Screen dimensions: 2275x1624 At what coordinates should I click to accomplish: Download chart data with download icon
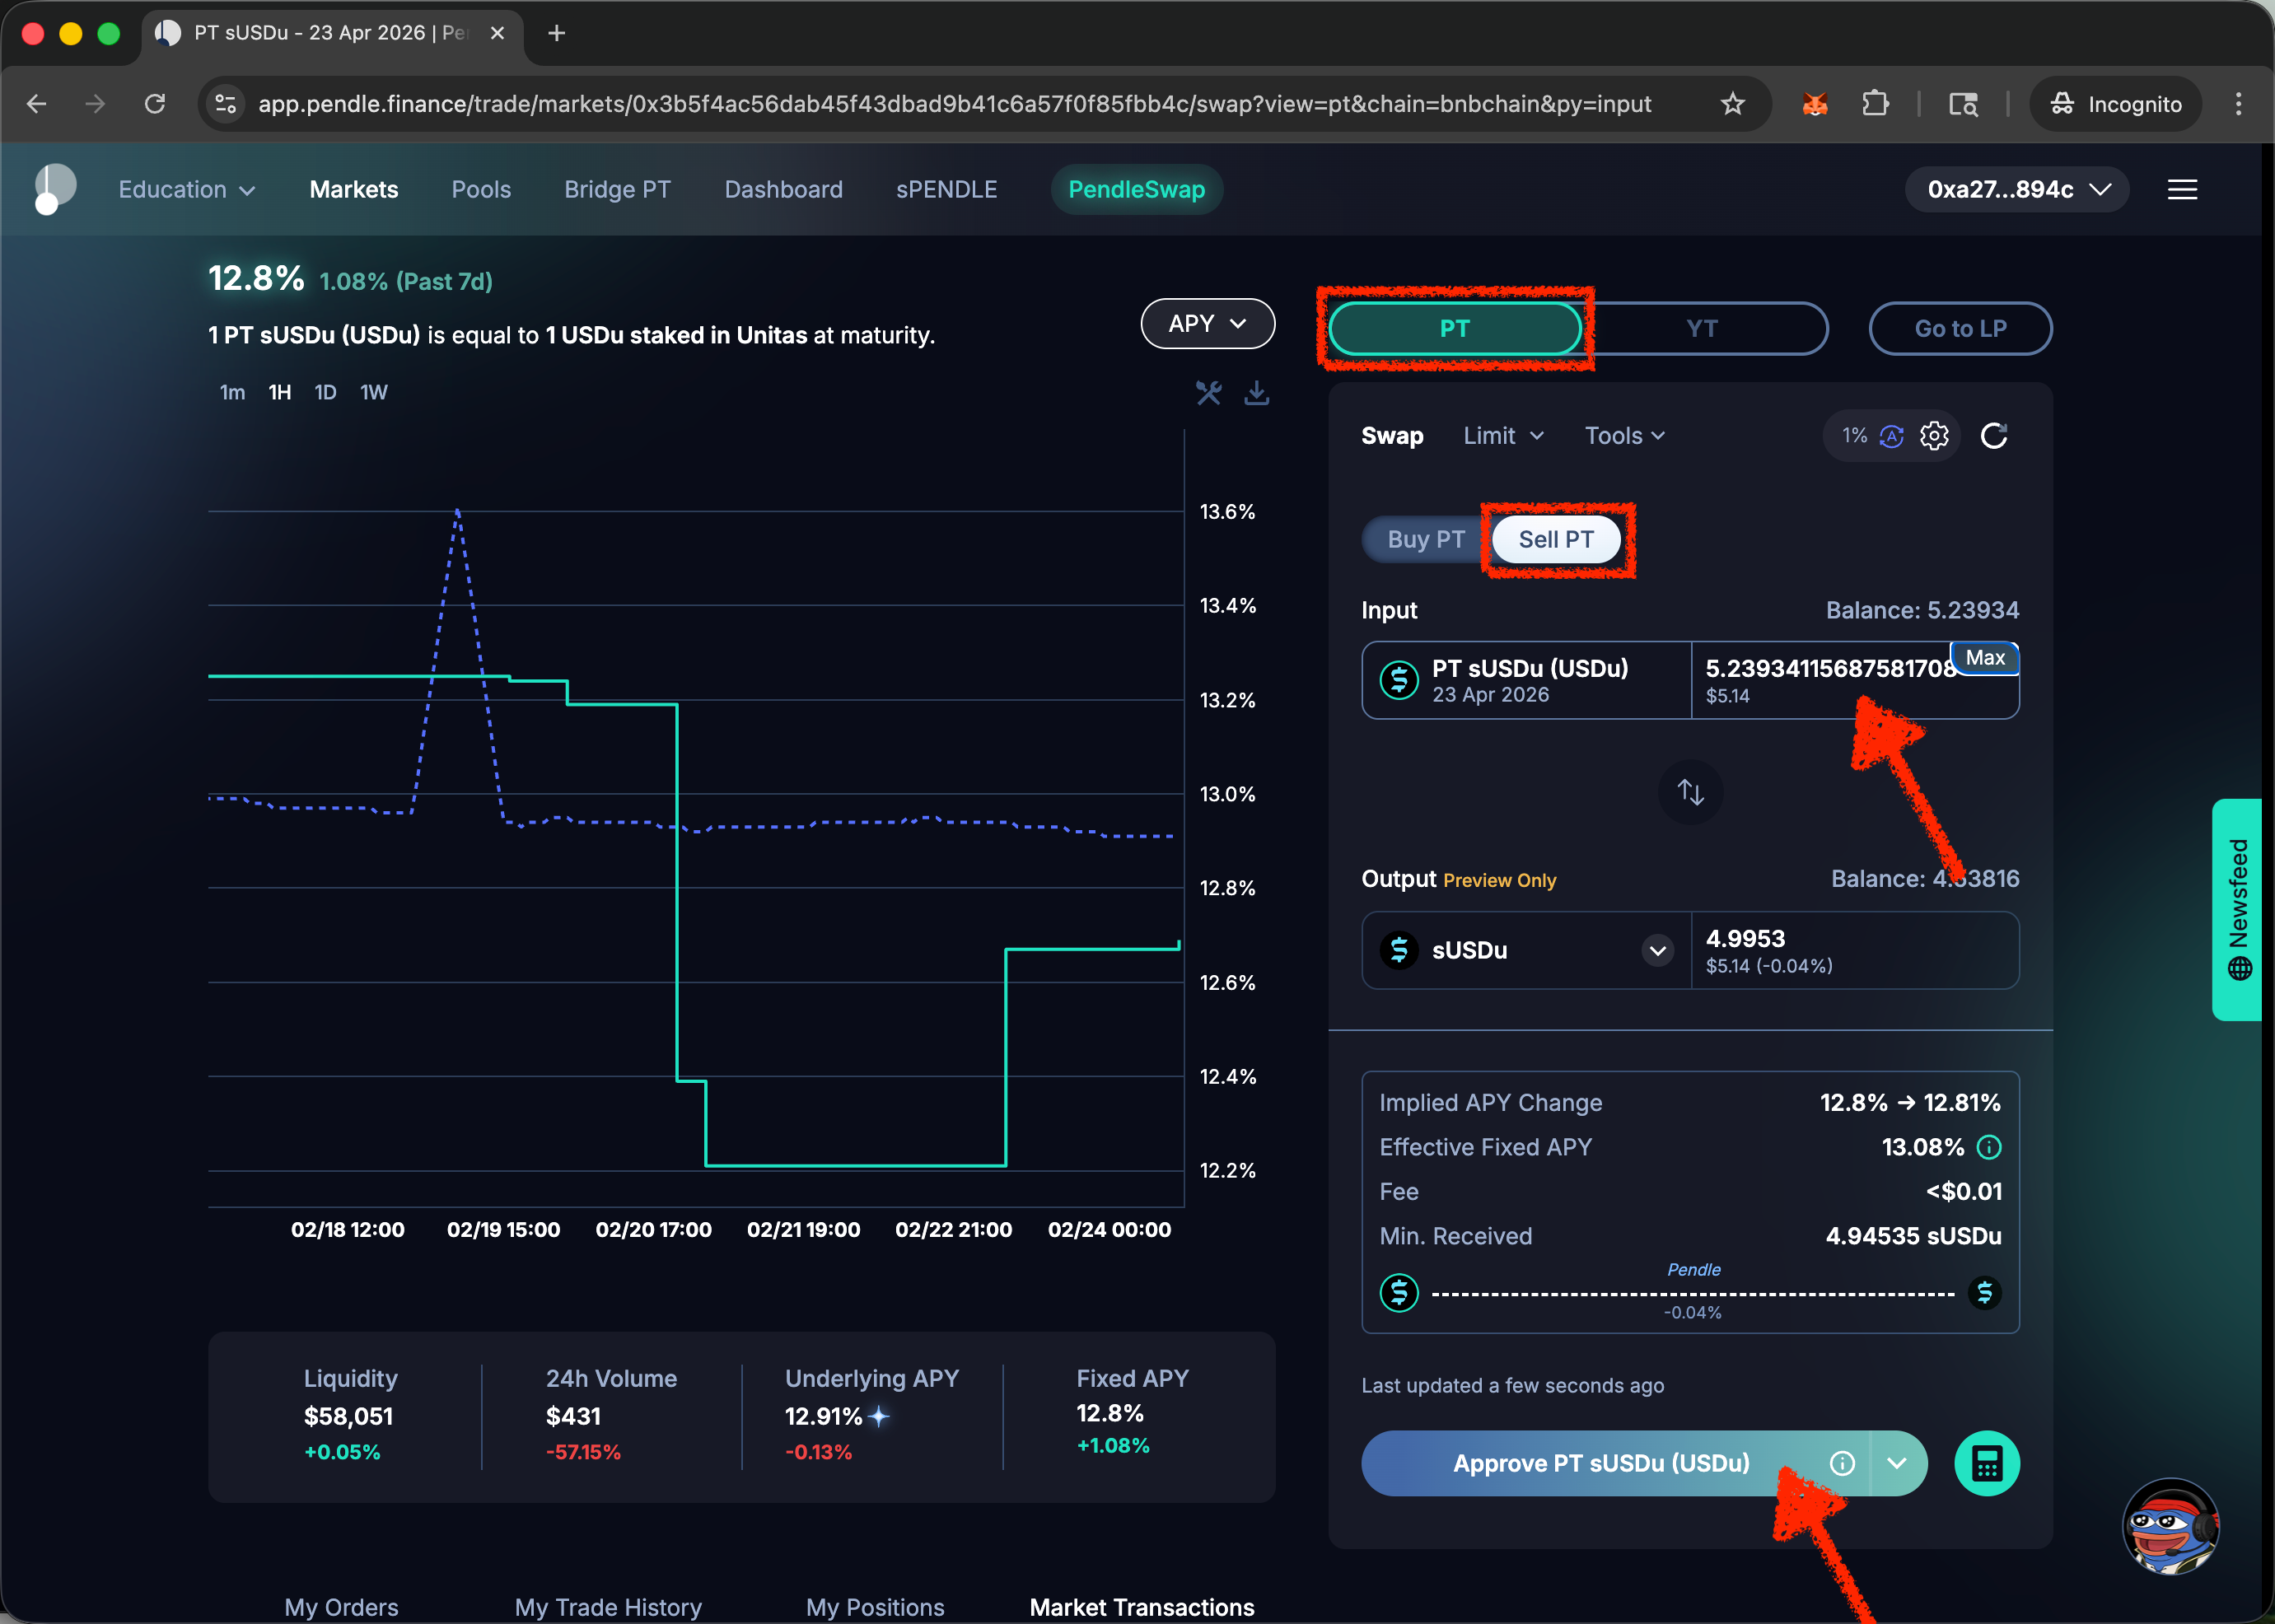pos(1256,393)
